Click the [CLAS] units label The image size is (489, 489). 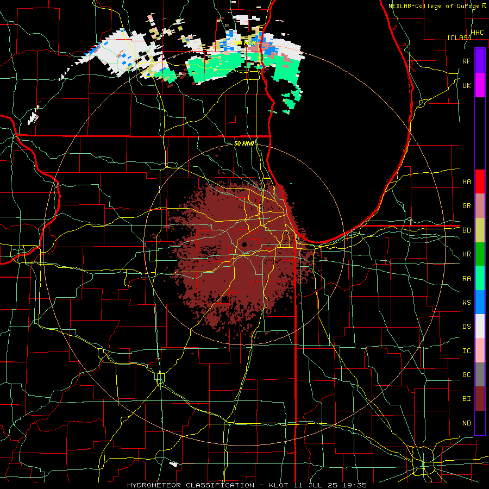459,37
